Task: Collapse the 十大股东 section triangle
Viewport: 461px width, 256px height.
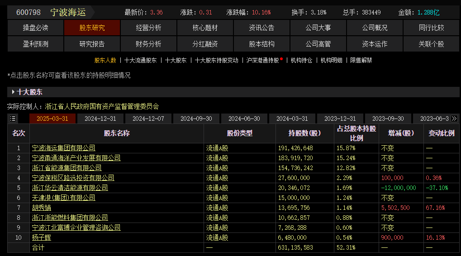Action: click(13, 92)
